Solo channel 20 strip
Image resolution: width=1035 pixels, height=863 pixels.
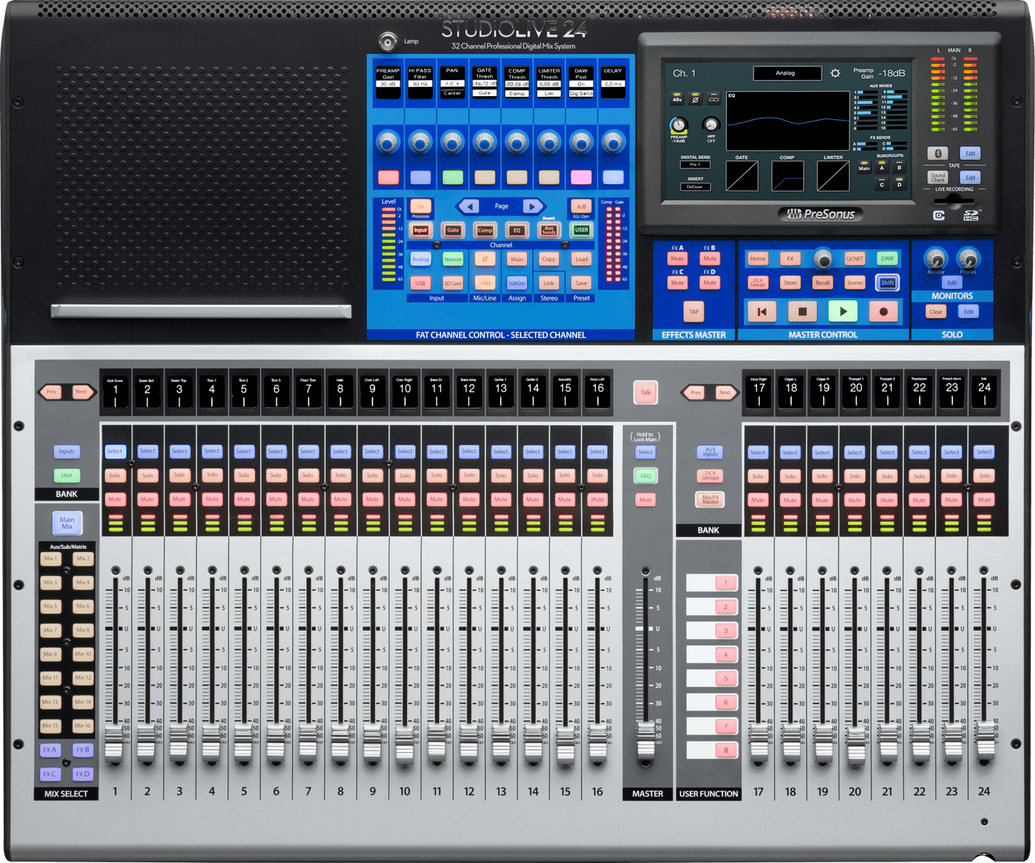(855, 476)
